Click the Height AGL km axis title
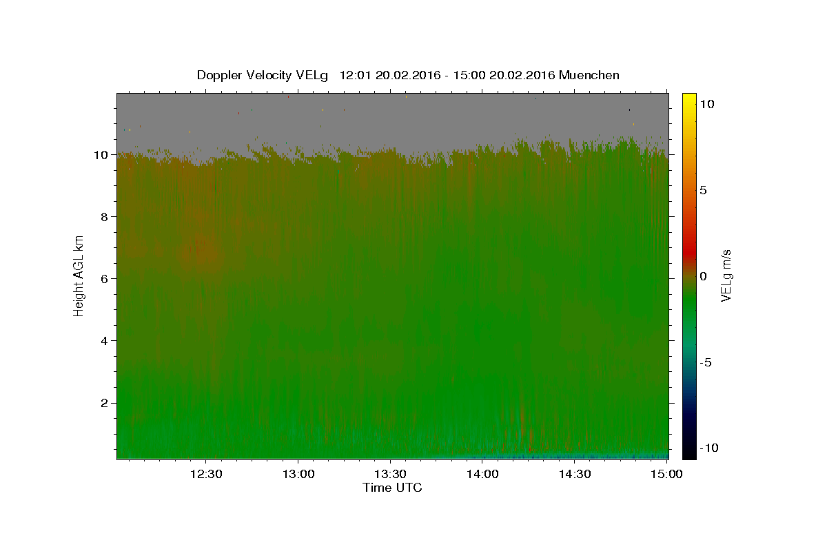Screen dimensions: 827x551 point(79,276)
